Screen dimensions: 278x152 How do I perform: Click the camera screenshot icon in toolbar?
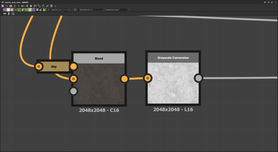11,6
